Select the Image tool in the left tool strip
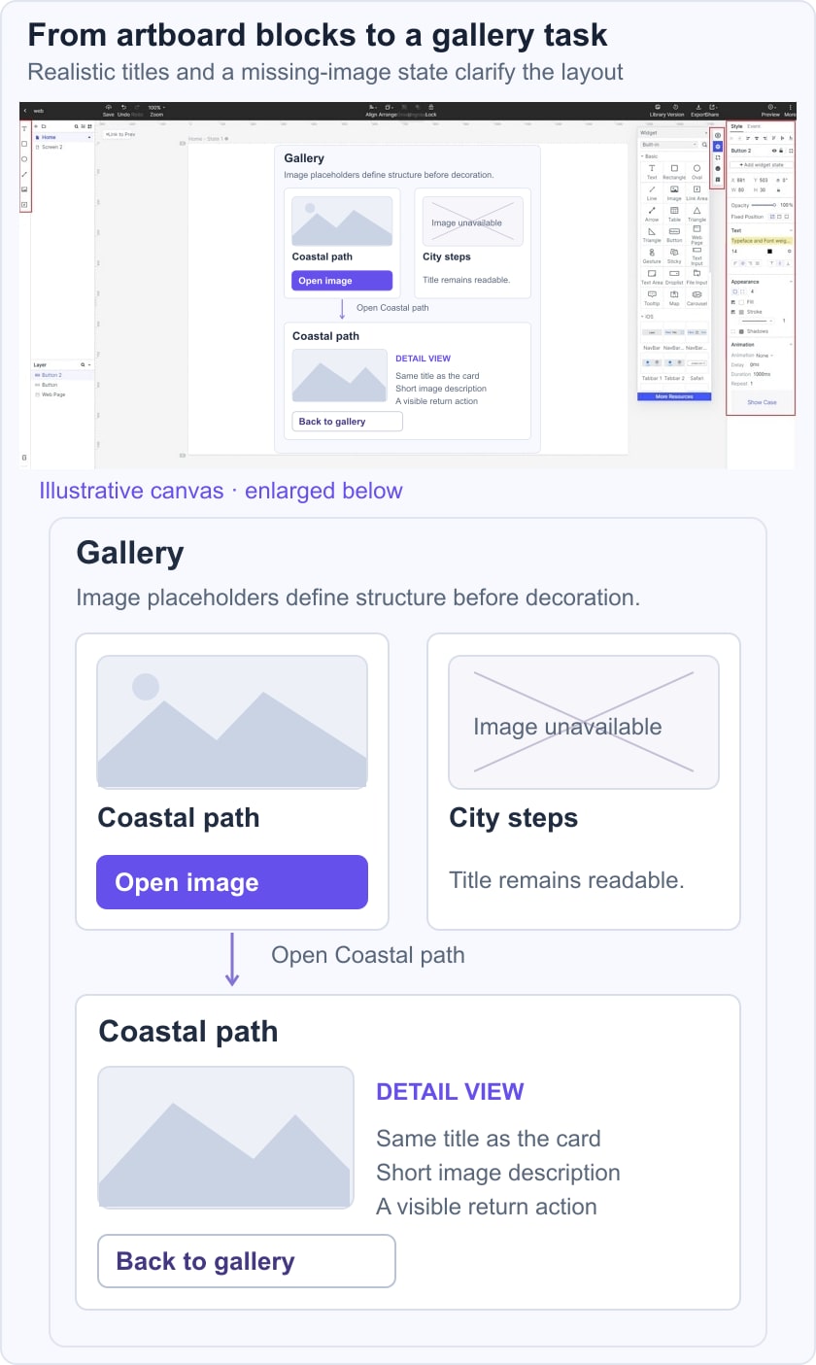The height and width of the screenshot is (1365, 816). pyautogui.click(x=24, y=189)
